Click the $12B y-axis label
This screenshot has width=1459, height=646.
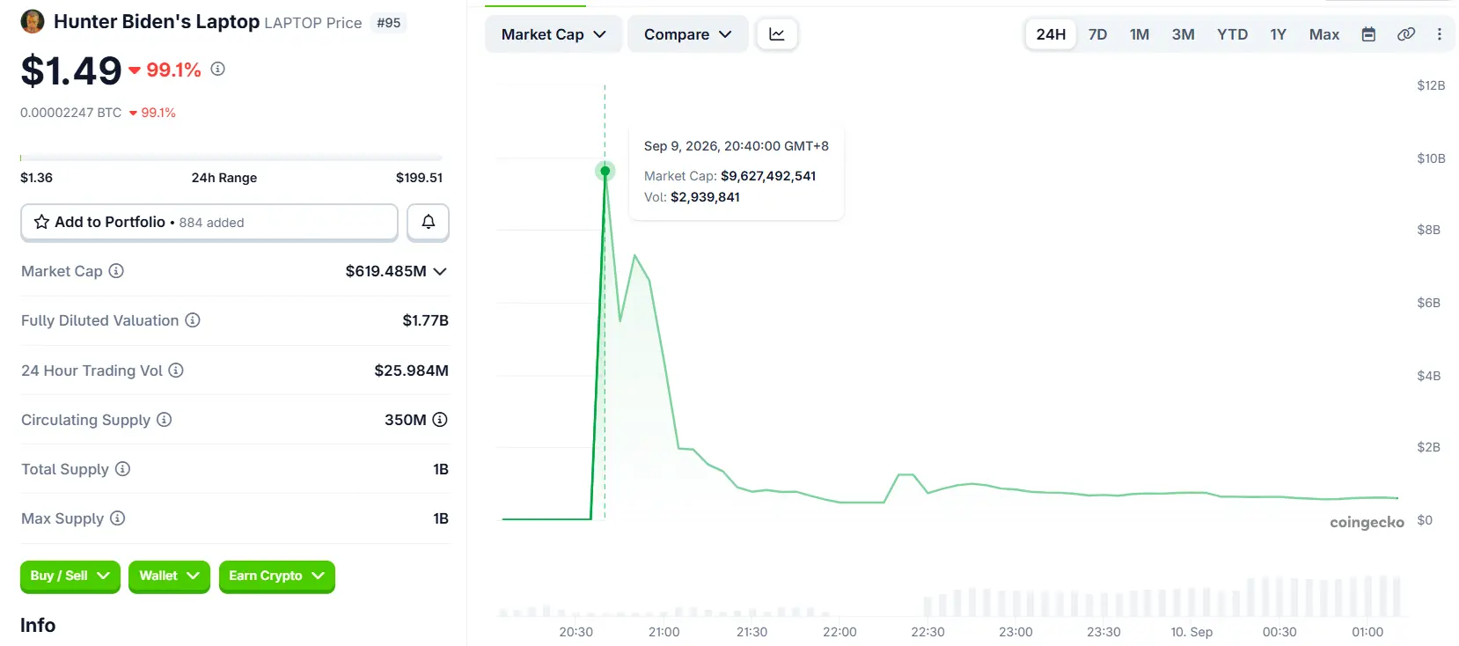pyautogui.click(x=1431, y=85)
